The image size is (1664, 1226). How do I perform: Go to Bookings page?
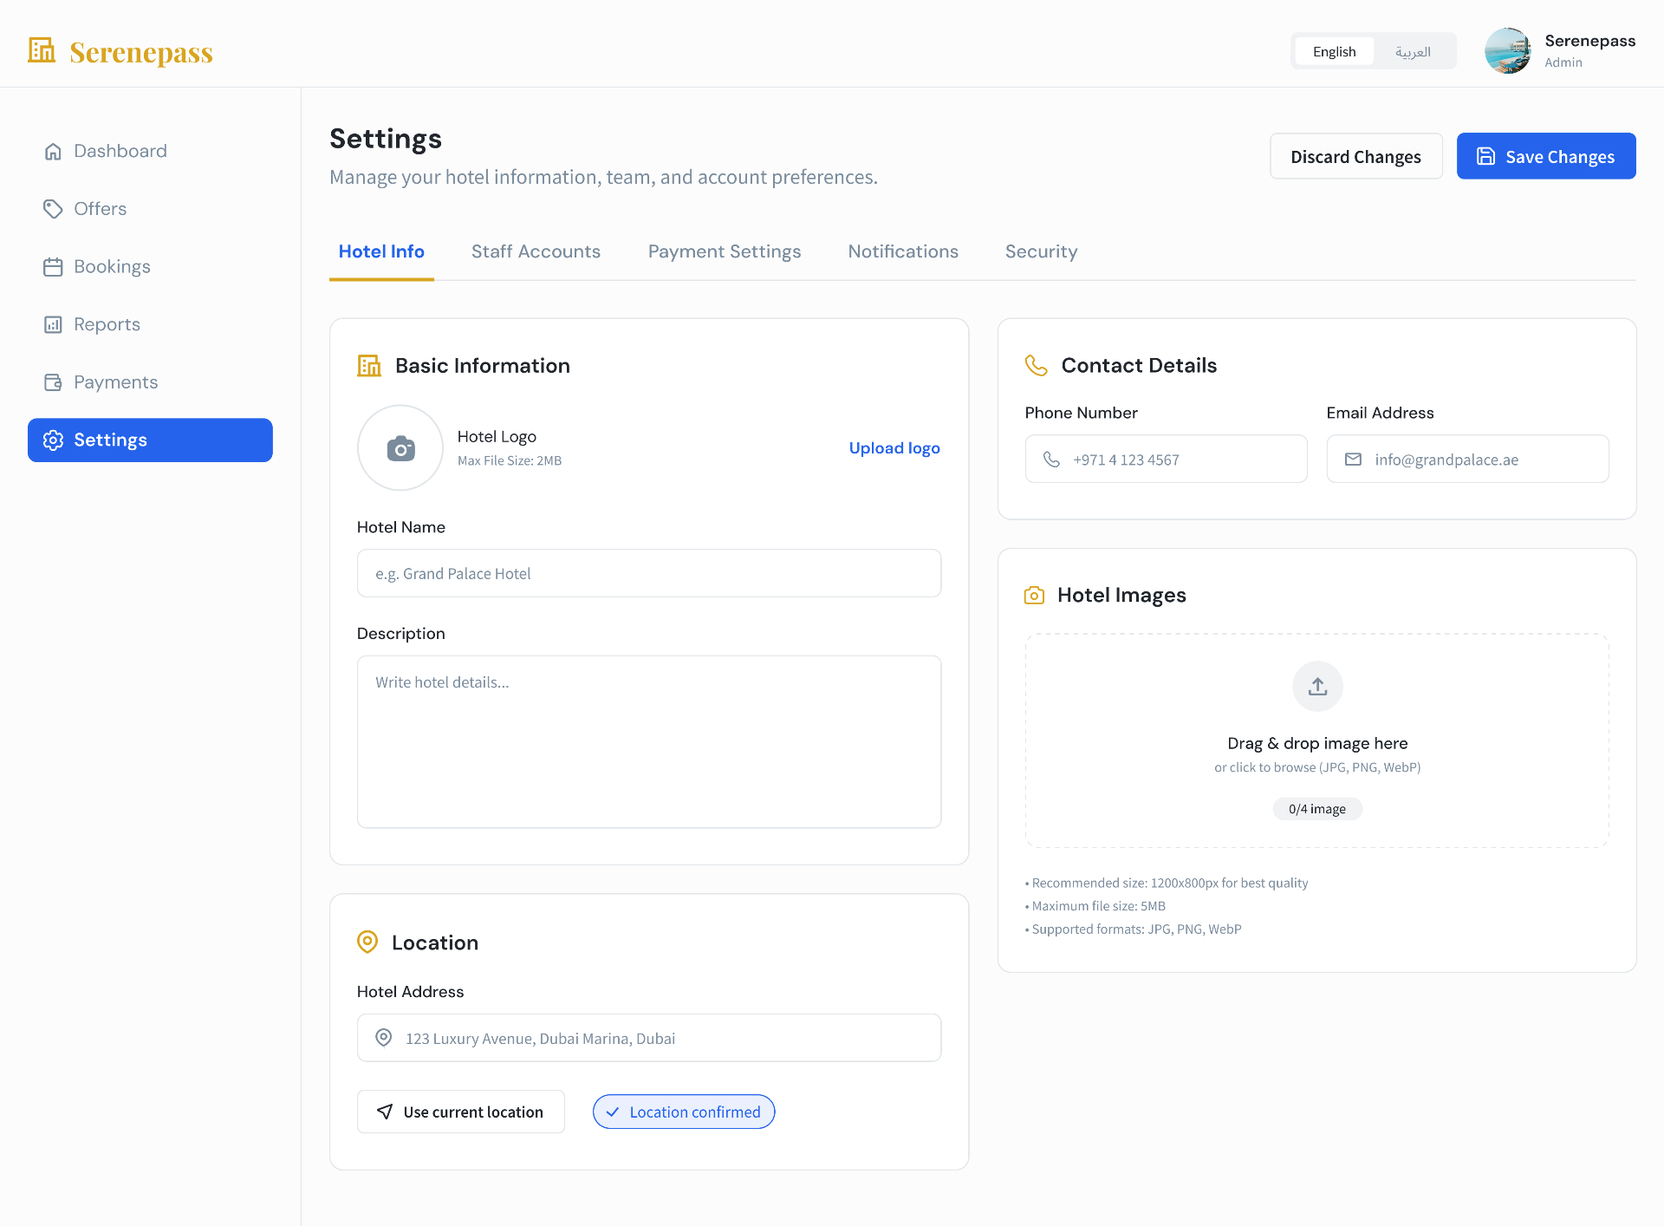pos(150,267)
